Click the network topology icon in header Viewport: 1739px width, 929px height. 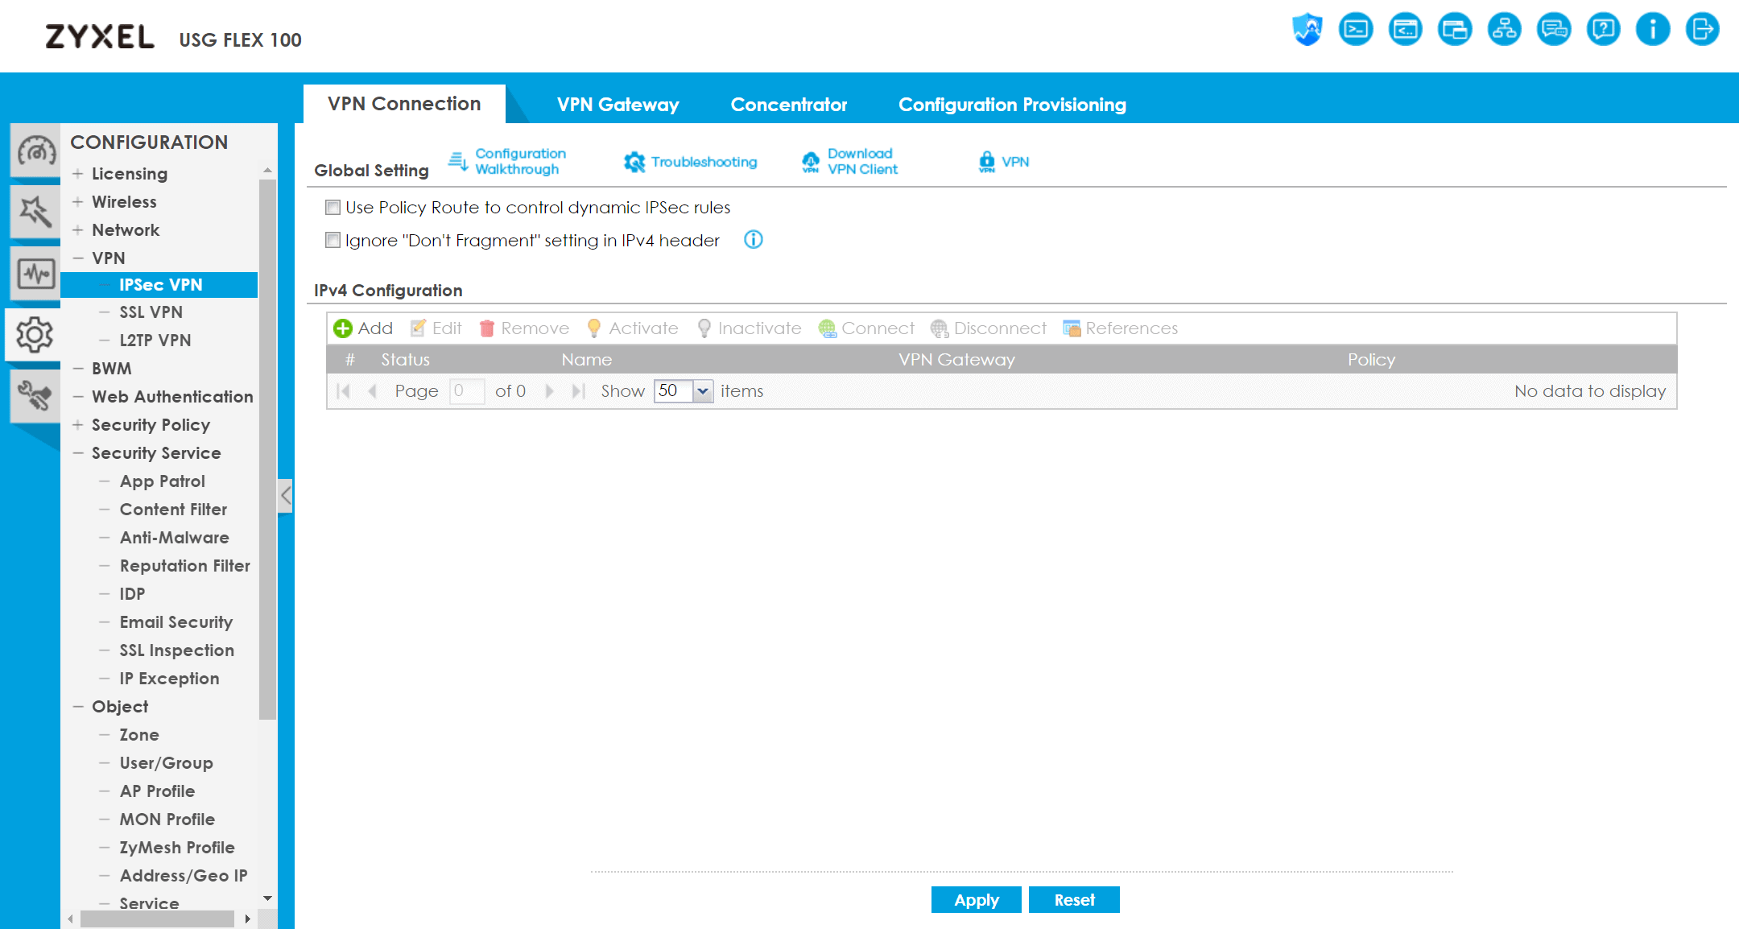click(x=1504, y=31)
